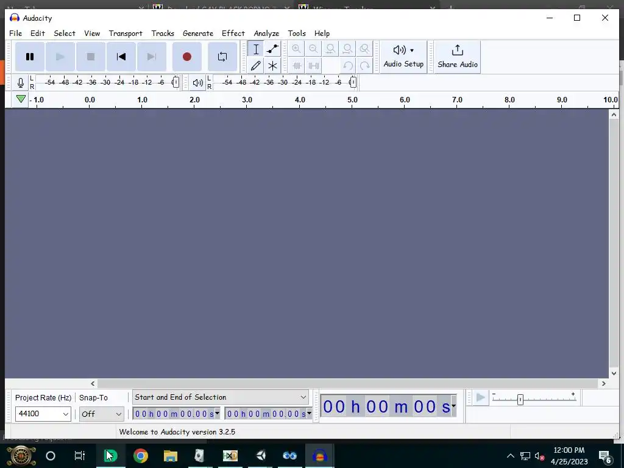Image resolution: width=624 pixels, height=468 pixels.
Task: Open the Generate menu
Action: [198, 34]
